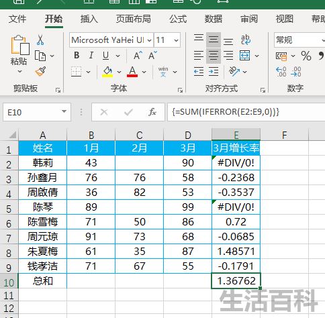Screen dimensions: 325x318
Task: Open the font name dropdown
Action: click(149, 40)
